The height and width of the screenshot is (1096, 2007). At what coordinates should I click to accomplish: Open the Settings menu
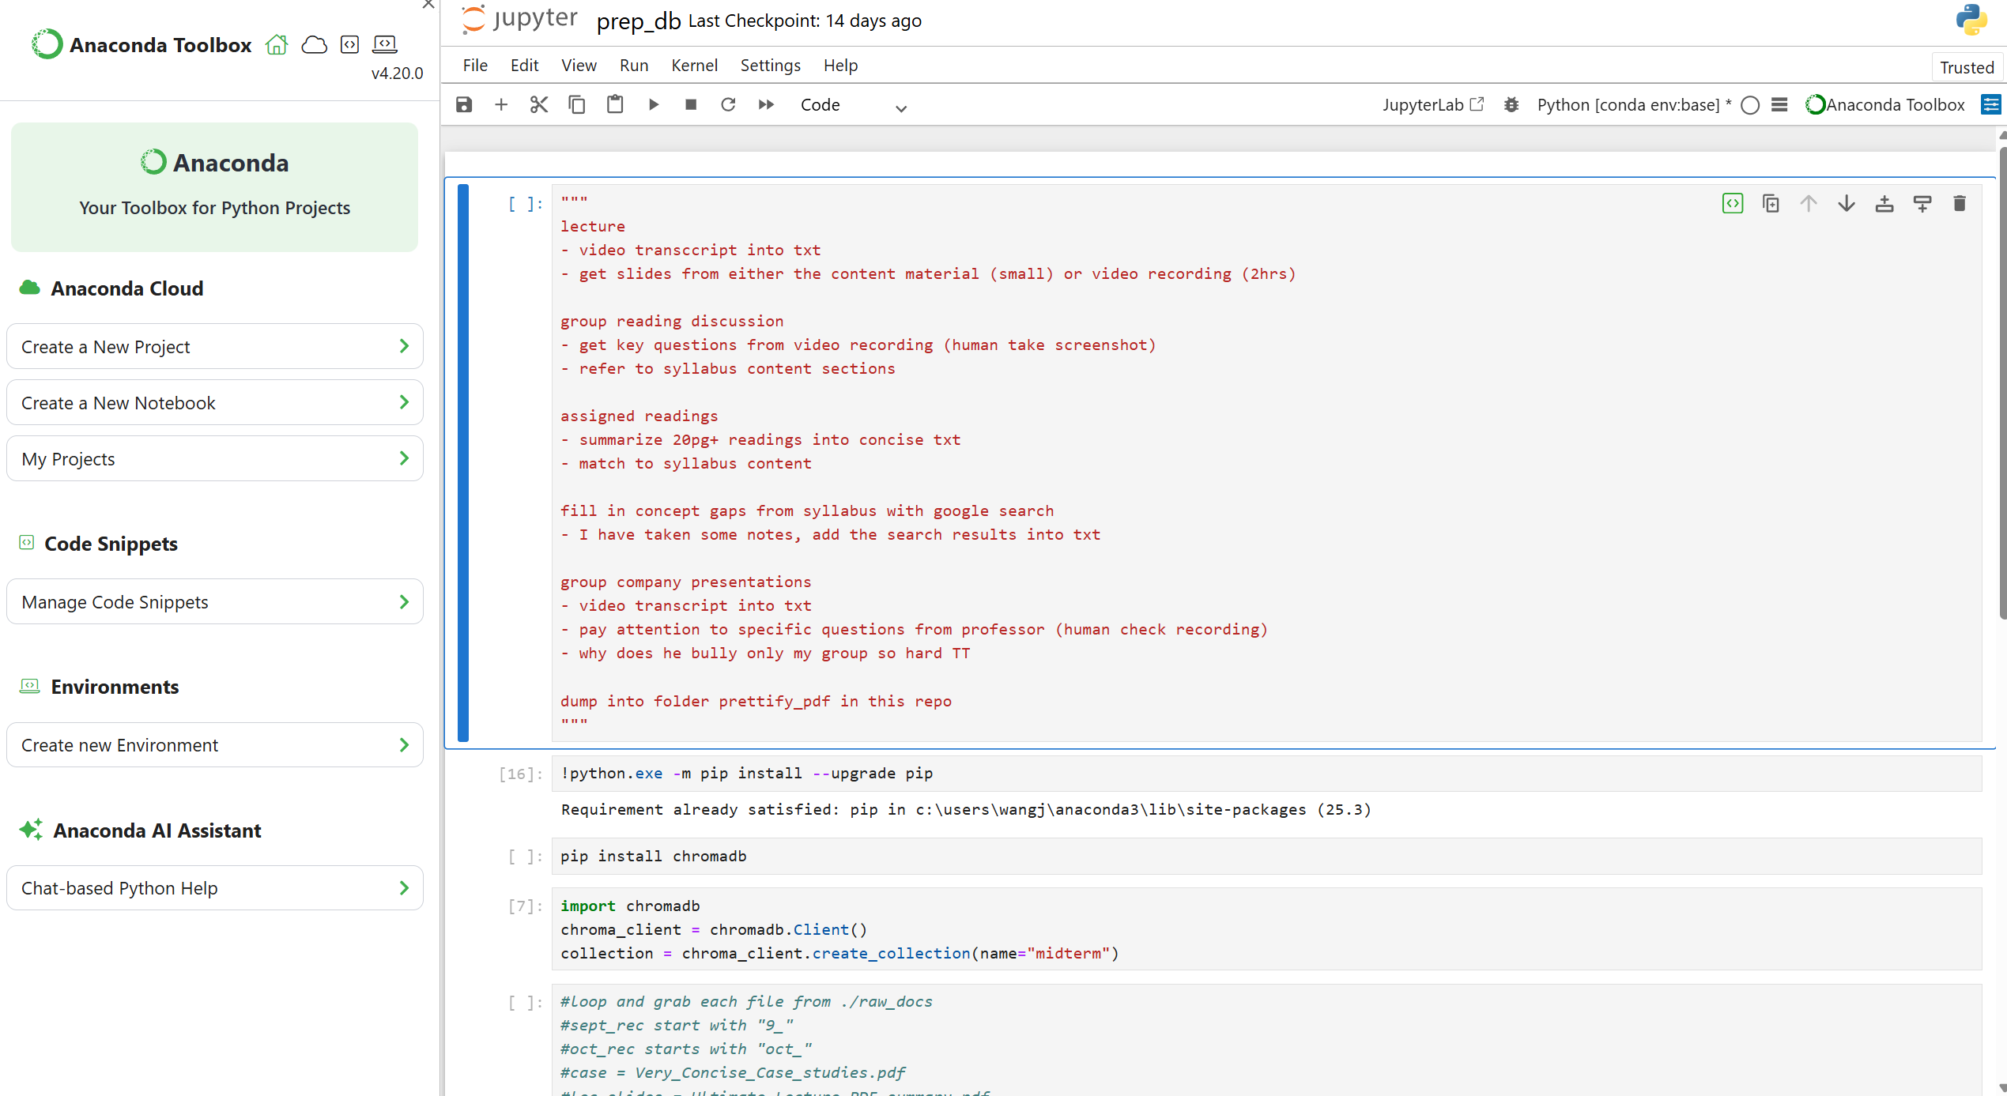tap(770, 66)
